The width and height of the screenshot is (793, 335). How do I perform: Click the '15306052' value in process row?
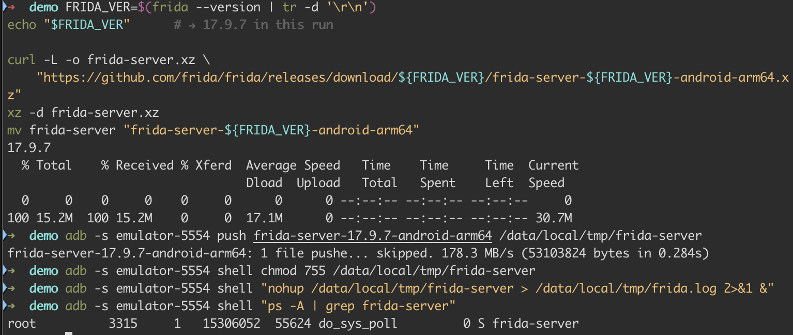pos(232,324)
